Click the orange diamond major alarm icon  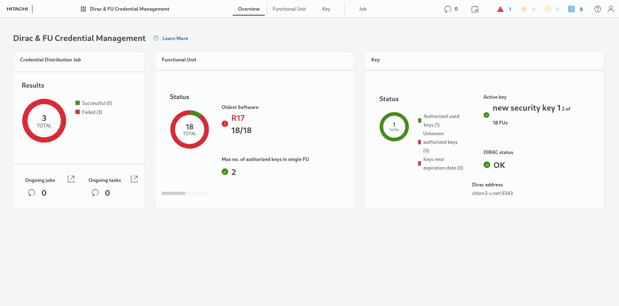point(524,9)
